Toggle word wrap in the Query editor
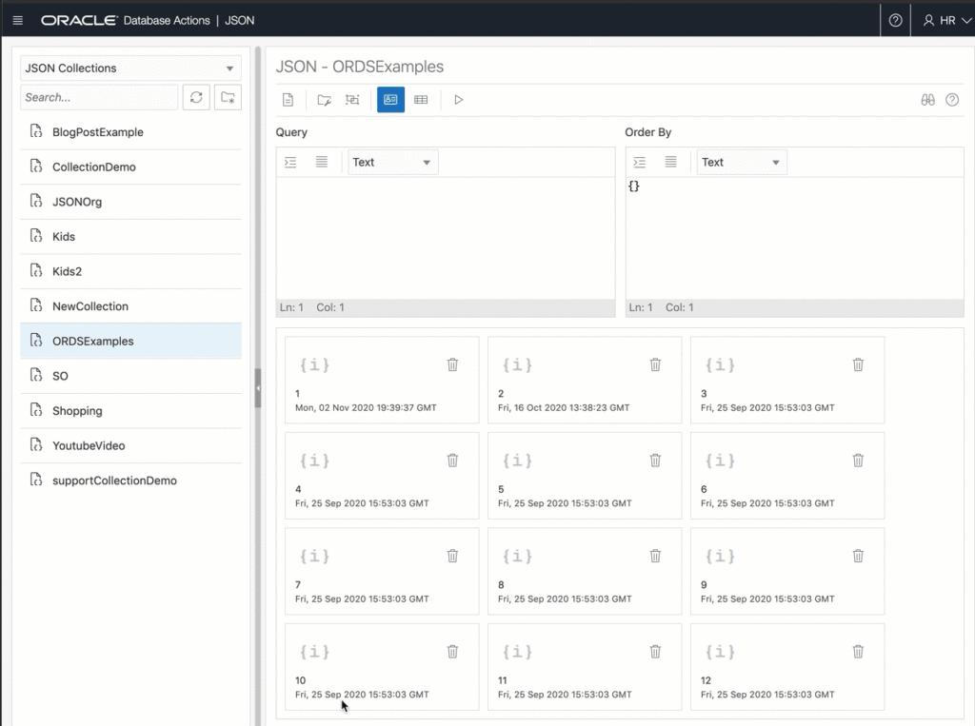The height and width of the screenshot is (726, 975). [x=321, y=162]
